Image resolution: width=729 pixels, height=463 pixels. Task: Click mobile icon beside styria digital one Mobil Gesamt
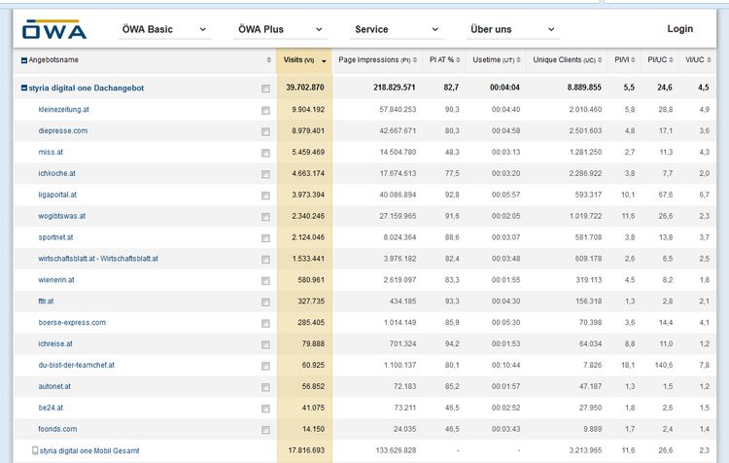35,450
